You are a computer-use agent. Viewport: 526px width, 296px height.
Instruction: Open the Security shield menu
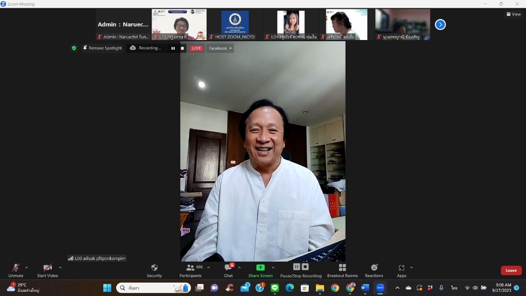pyautogui.click(x=154, y=270)
